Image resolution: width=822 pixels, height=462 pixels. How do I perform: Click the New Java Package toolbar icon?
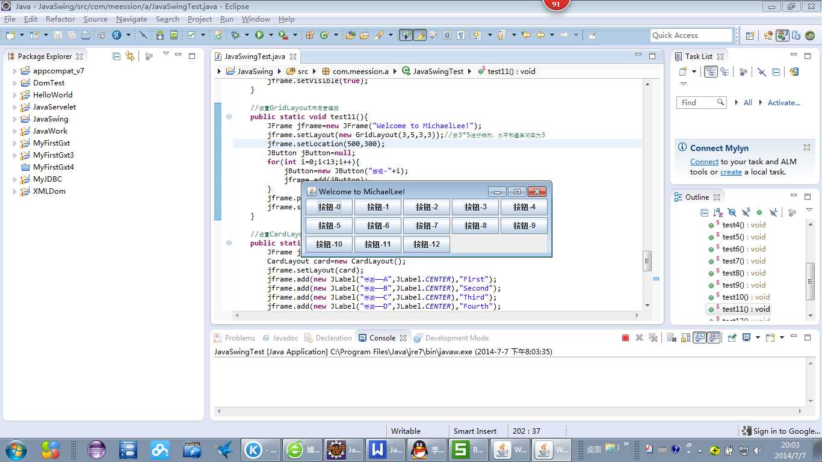(x=311, y=35)
